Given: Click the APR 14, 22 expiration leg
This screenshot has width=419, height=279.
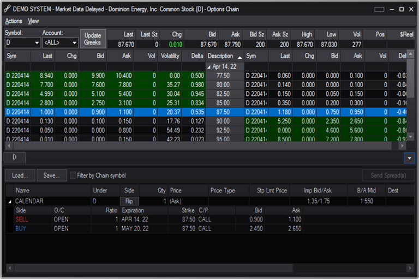Looking at the screenshot, I should pyautogui.click(x=135, y=220).
